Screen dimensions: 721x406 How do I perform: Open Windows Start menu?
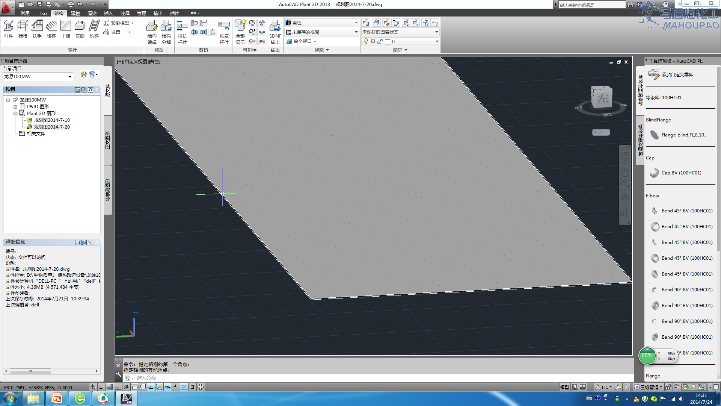[10, 398]
